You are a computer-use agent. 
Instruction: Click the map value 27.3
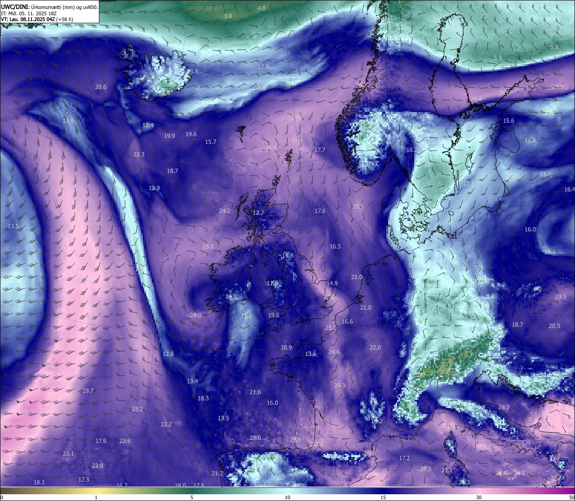tap(425, 469)
